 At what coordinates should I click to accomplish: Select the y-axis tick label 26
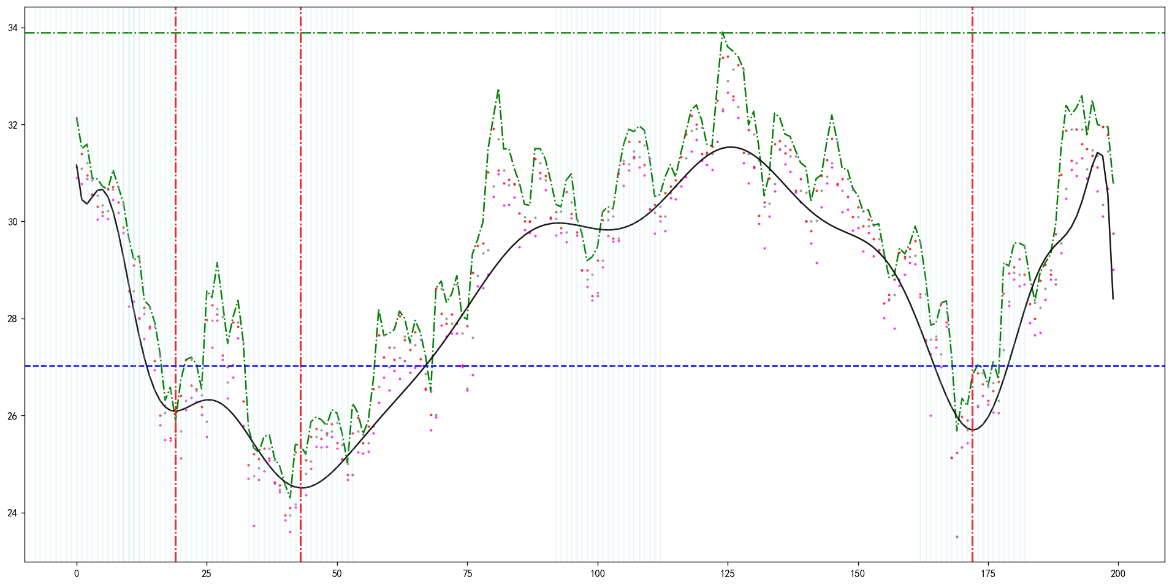(13, 416)
